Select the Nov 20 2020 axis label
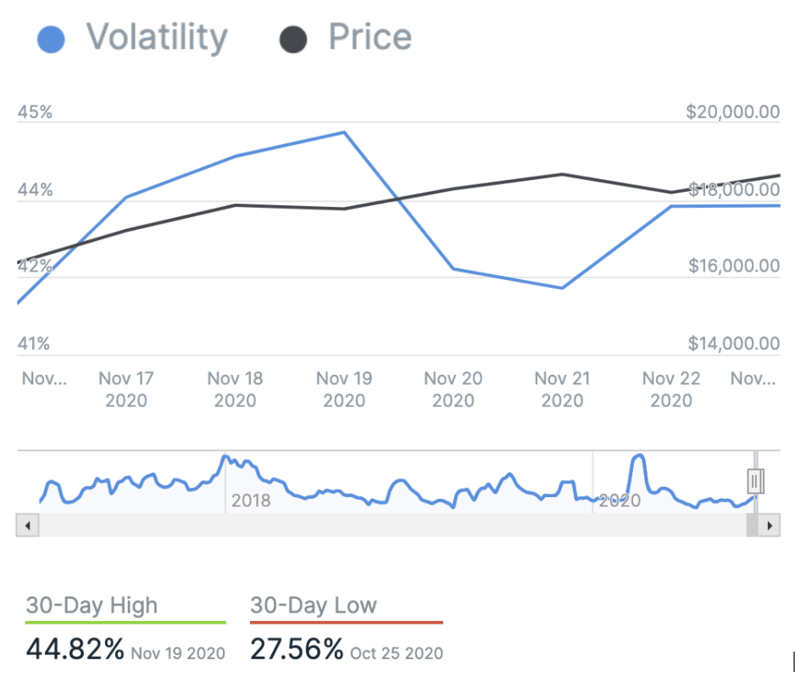Image resolution: width=795 pixels, height=694 pixels. (453, 389)
